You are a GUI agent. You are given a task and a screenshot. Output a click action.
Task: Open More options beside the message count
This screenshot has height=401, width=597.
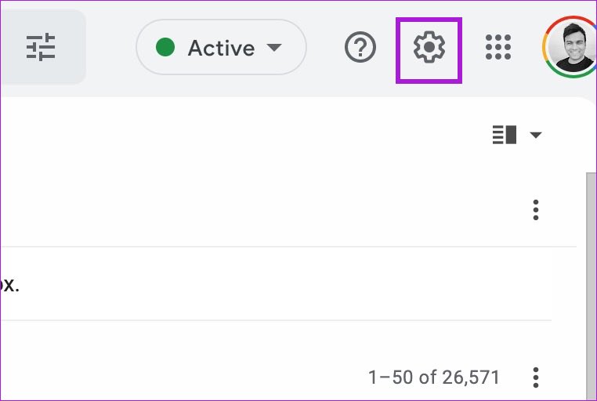(x=536, y=378)
